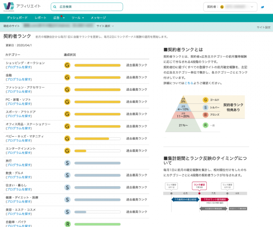
Task: Click エンターテインメント progress bar
Action: tap(98, 151)
